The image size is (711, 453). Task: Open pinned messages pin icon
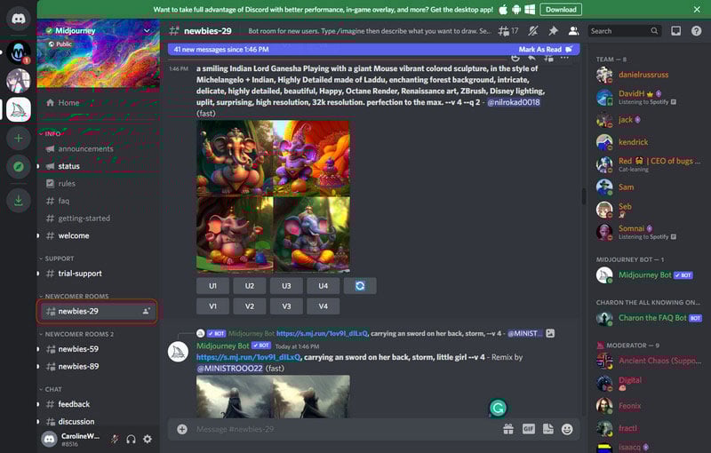[x=553, y=31]
